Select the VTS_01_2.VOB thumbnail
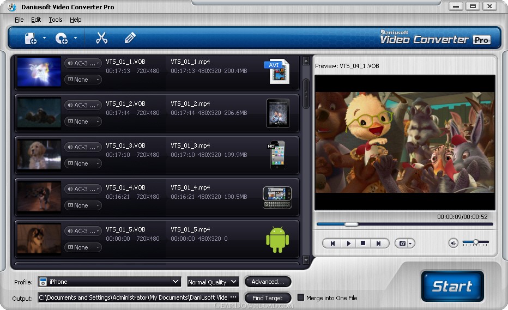The width and height of the screenshot is (508, 310). 39,113
